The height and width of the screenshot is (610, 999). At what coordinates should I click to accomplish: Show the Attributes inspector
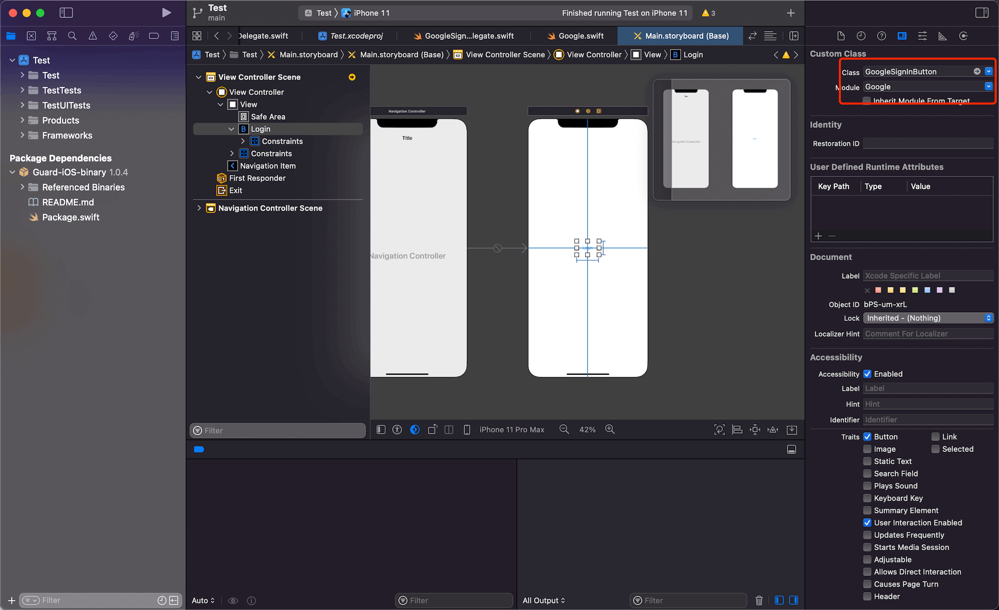pos(922,36)
